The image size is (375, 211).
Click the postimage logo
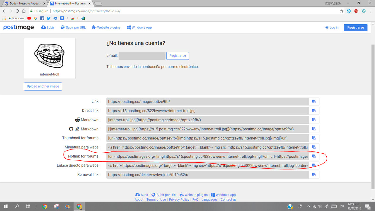(x=18, y=28)
